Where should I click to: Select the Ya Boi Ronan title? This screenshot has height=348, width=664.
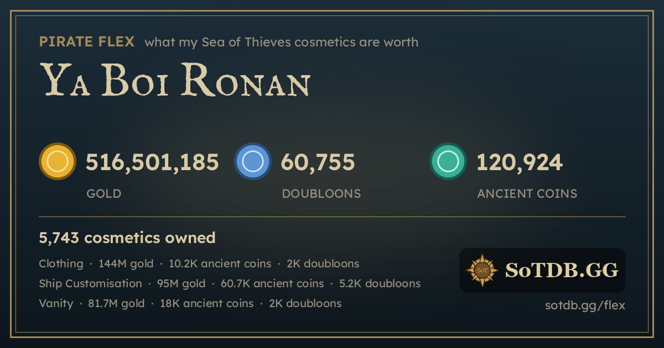174,80
